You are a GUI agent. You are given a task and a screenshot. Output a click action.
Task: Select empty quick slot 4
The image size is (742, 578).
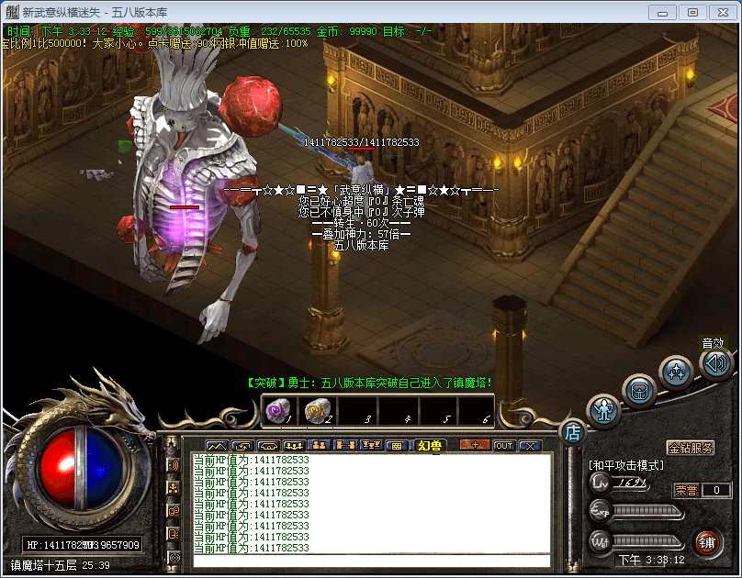click(398, 412)
